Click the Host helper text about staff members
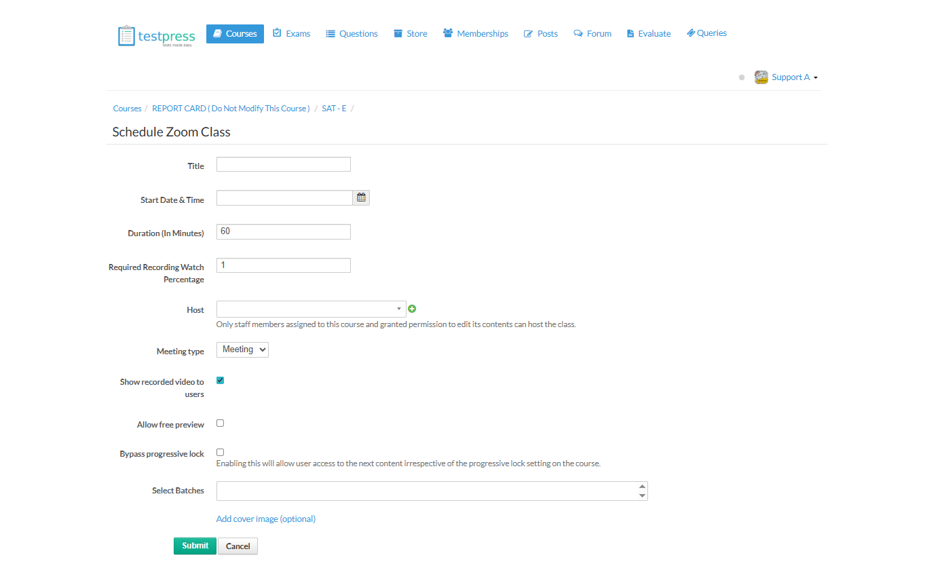The image size is (927, 568). pyautogui.click(x=396, y=324)
